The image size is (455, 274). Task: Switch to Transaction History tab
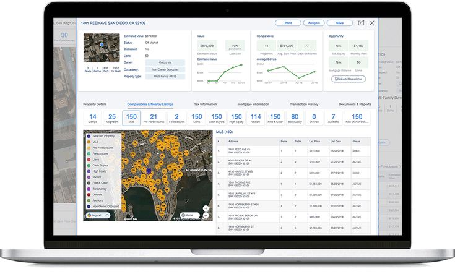pos(304,104)
